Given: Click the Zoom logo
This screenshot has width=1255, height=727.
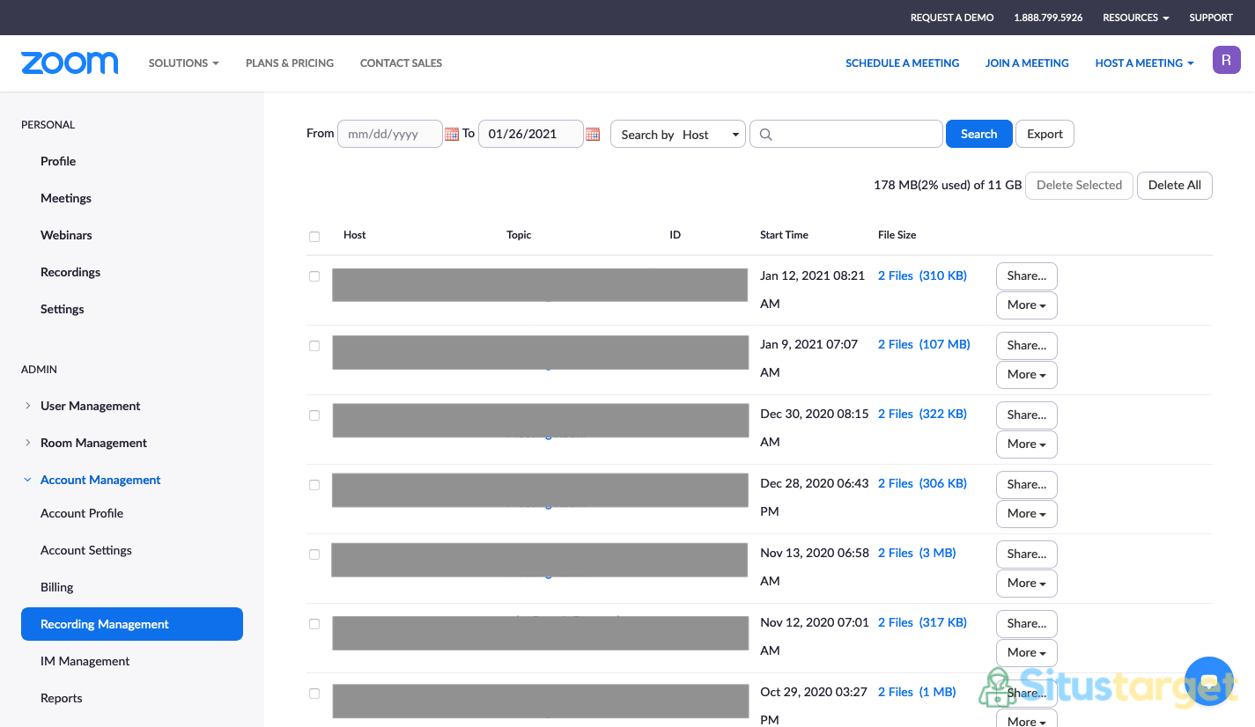Looking at the screenshot, I should click(x=70, y=62).
